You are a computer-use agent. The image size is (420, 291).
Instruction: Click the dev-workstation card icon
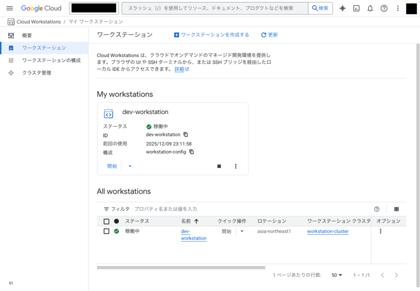108,114
